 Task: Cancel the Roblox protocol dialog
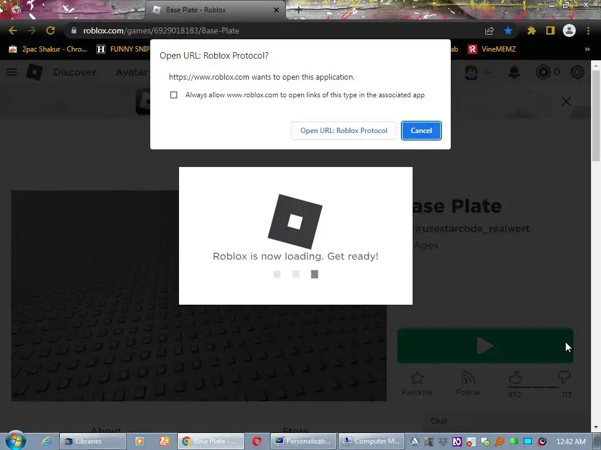pyautogui.click(x=421, y=131)
